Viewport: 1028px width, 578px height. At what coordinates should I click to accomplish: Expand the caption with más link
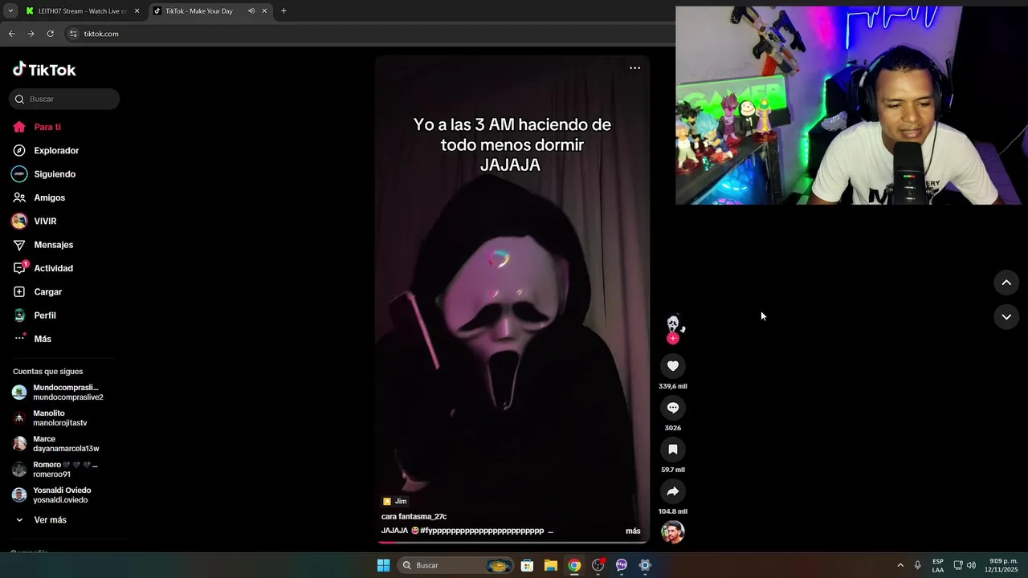pos(633,531)
